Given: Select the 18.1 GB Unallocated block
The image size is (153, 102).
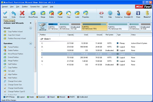Looking at the screenshot, I should tap(76, 27).
